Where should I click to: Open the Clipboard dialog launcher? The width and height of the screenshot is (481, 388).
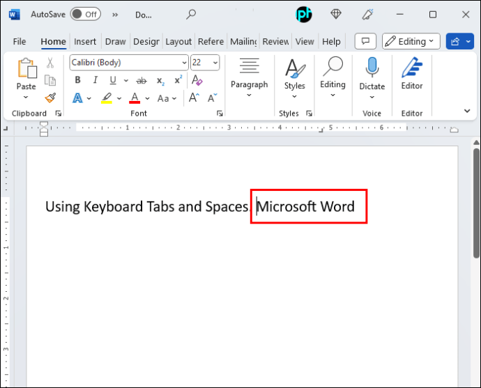pos(59,114)
